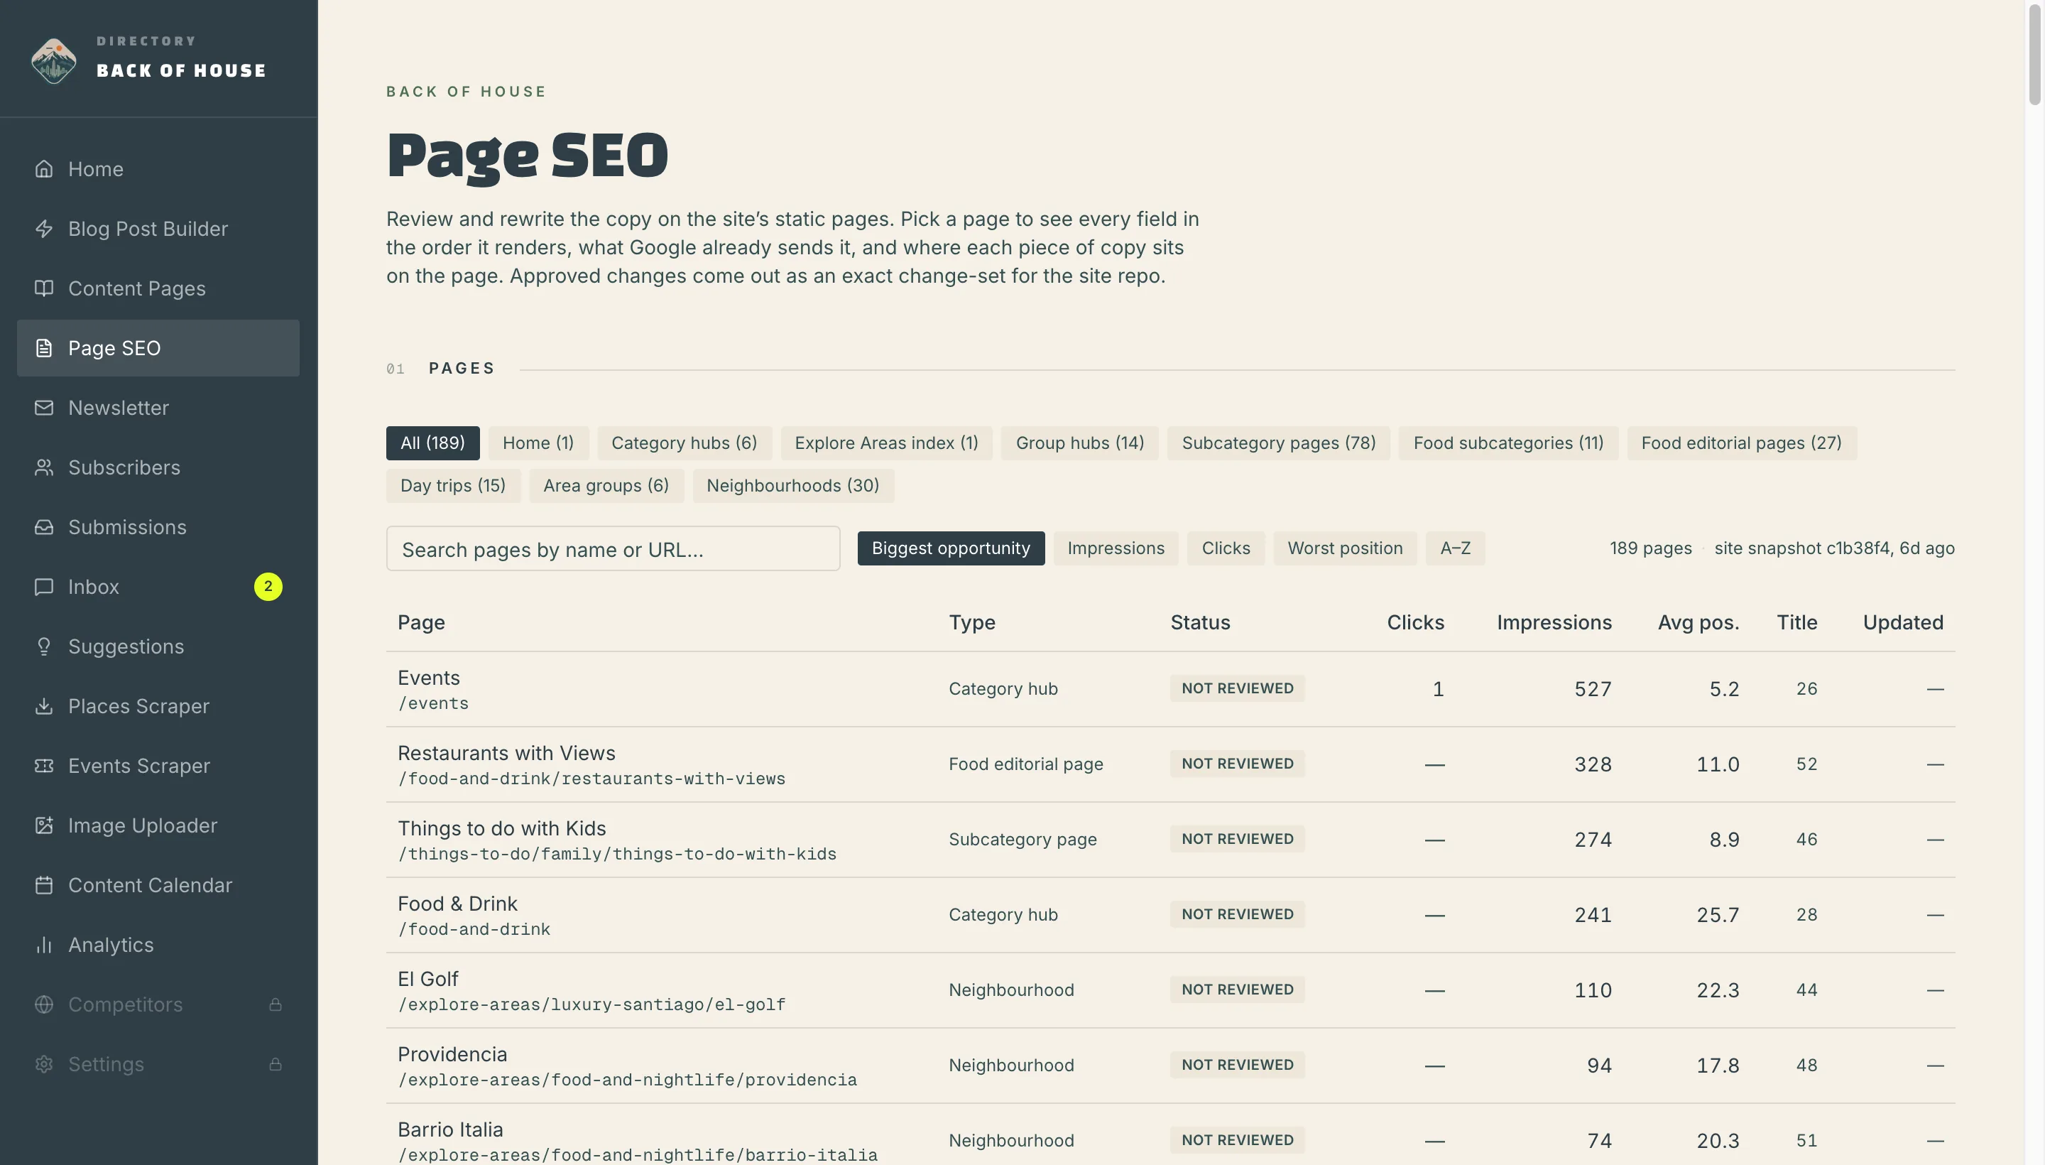
Task: Filter by Home (1)
Action: point(538,443)
